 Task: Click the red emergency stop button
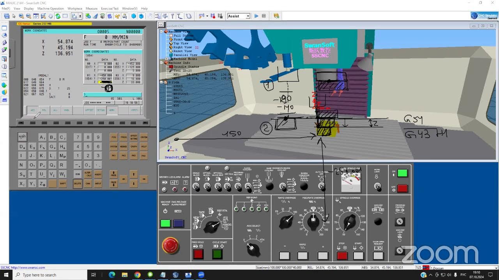point(170,246)
